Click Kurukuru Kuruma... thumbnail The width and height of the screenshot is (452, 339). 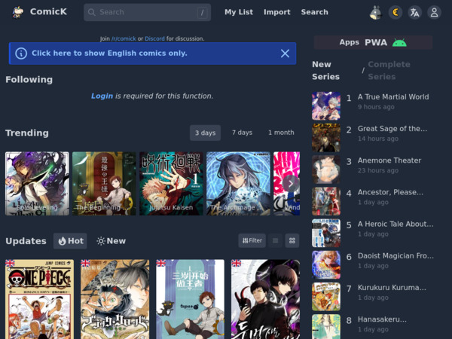326,297
